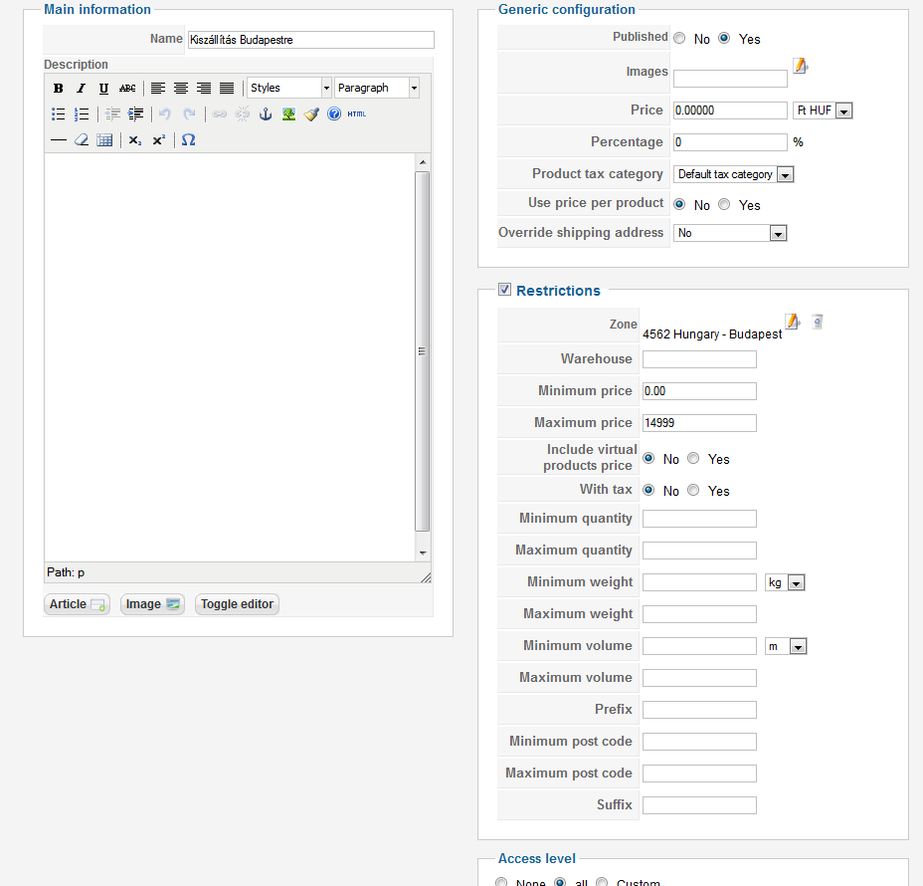This screenshot has height=886, width=923.
Task: Select Yes for With tax
Action: tap(693, 490)
